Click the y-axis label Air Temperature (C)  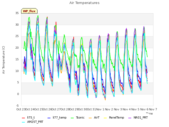coord(3,60)
